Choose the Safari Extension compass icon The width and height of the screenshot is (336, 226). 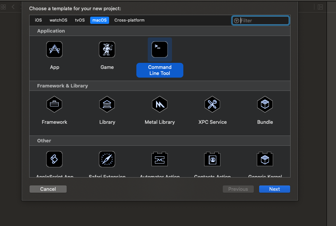(x=107, y=159)
